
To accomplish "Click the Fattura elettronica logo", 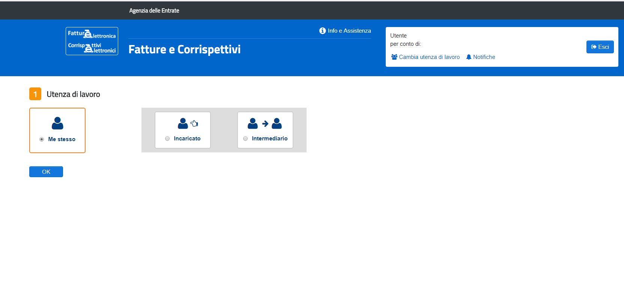I will tap(92, 41).
